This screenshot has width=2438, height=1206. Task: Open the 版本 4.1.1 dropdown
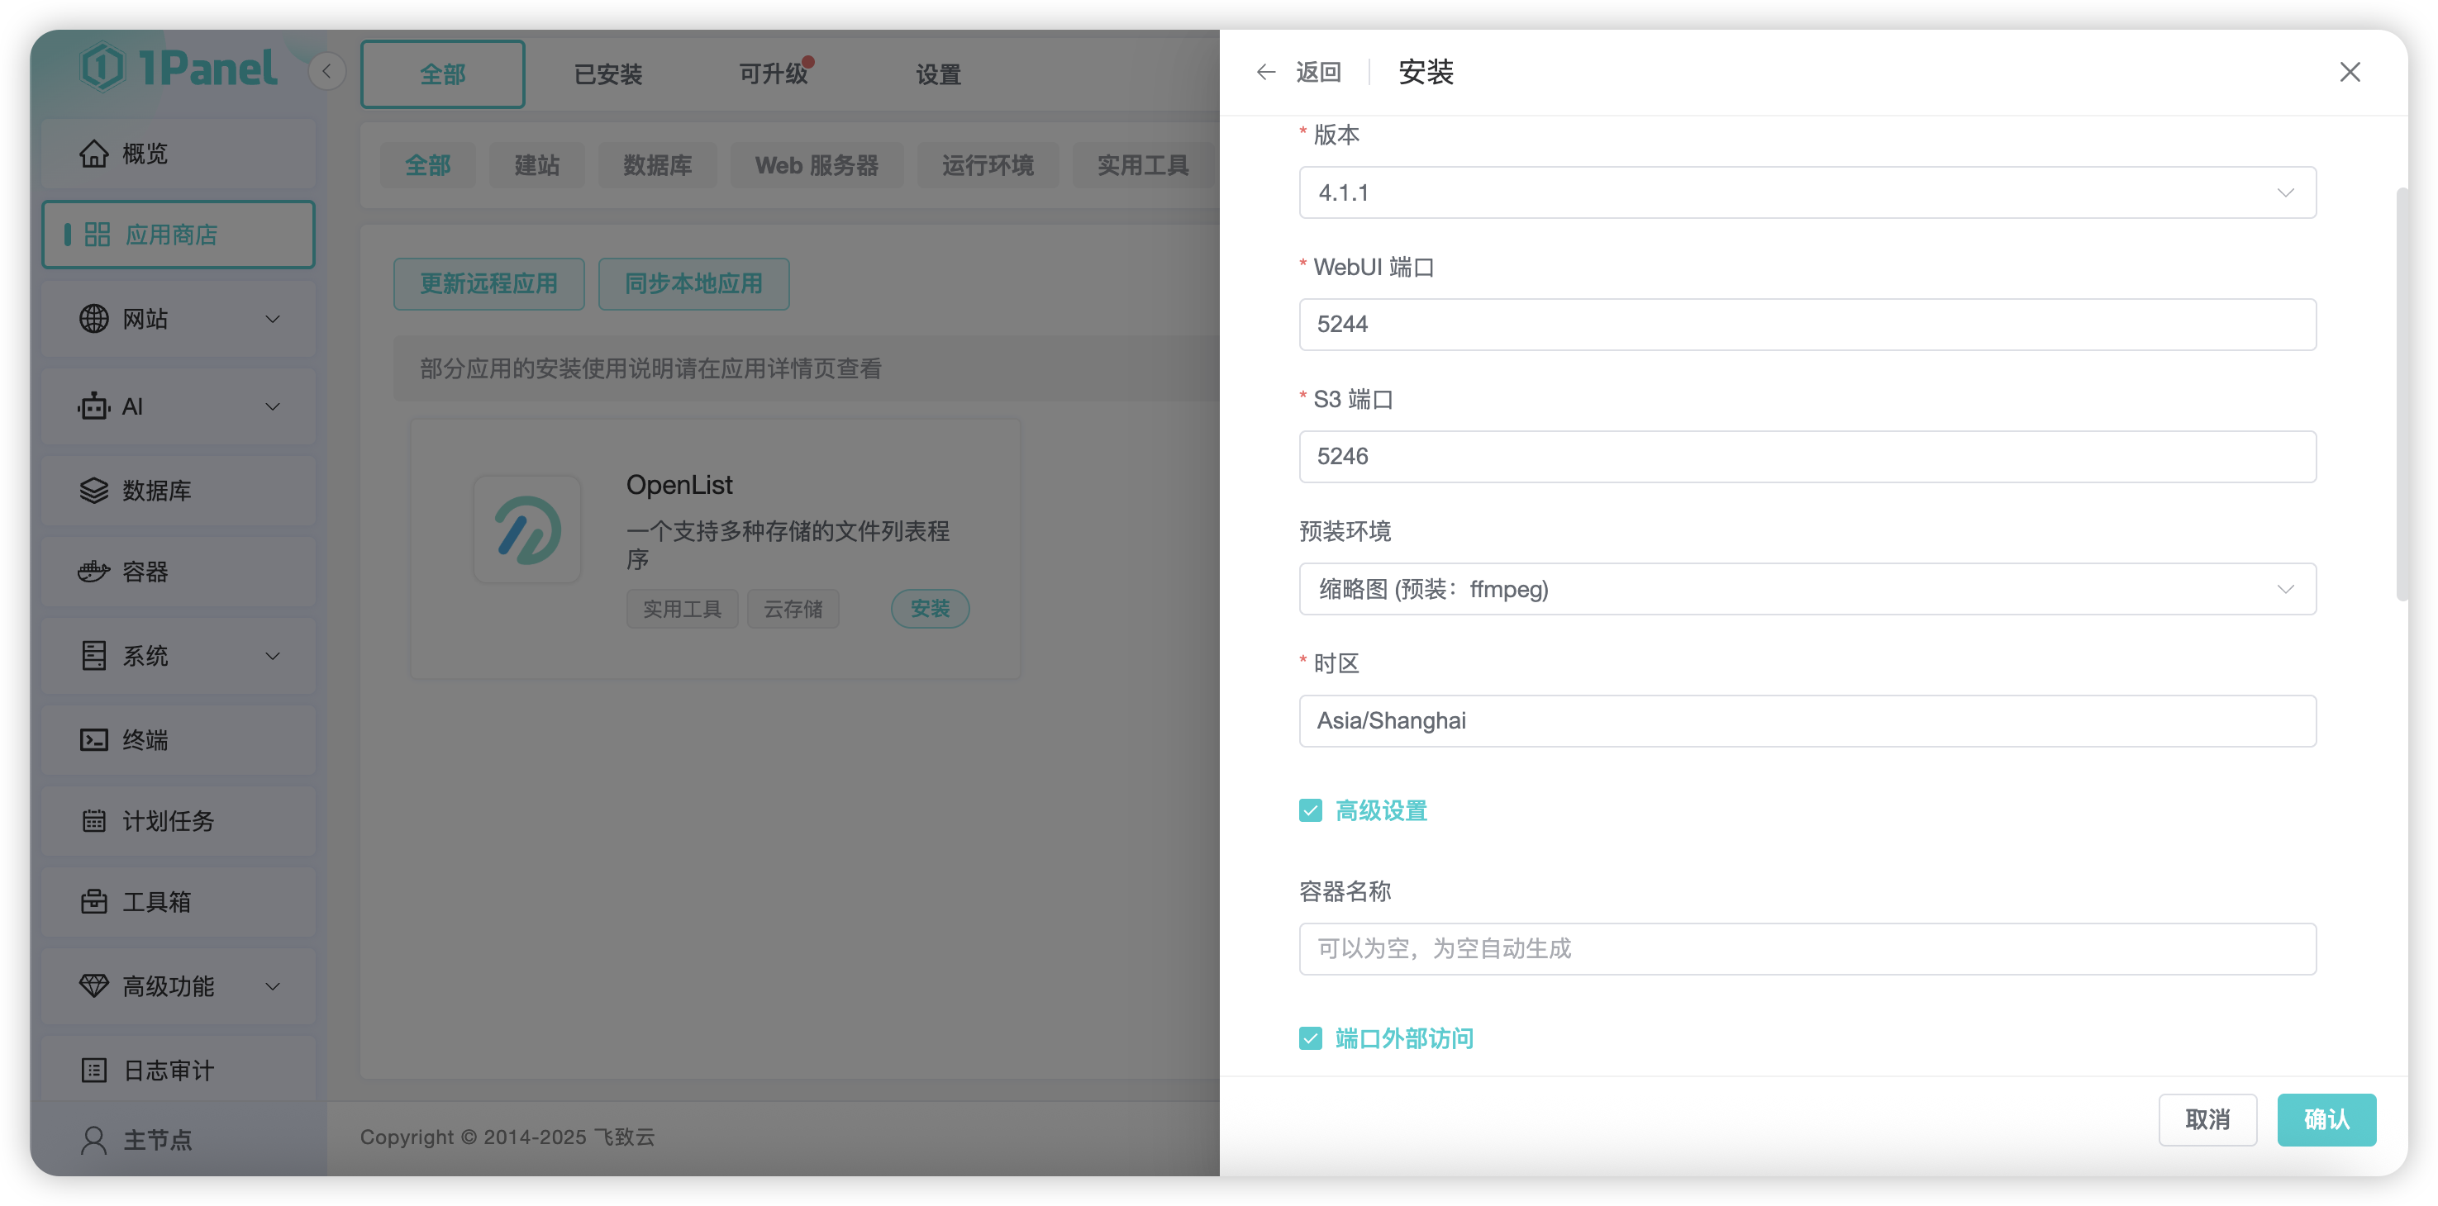coord(1807,193)
